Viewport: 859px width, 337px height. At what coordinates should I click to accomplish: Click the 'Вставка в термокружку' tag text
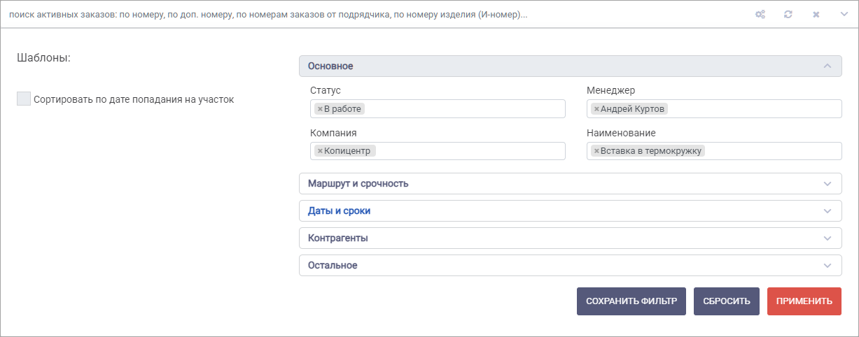coord(651,151)
